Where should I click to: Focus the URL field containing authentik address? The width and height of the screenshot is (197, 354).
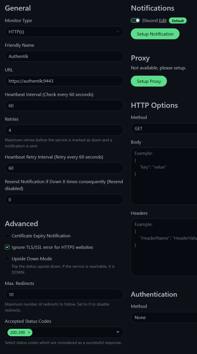click(64, 81)
